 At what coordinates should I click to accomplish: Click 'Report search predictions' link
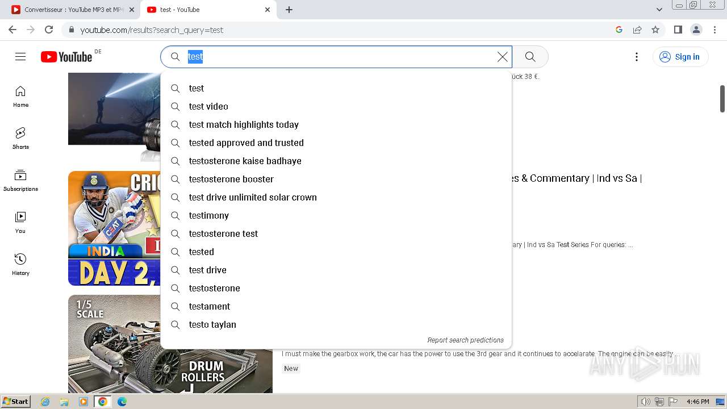[465, 340]
